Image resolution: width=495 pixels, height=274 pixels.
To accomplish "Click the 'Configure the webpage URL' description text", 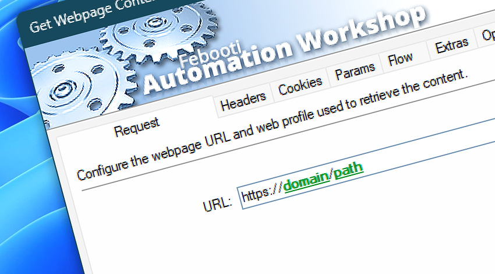I will pyautogui.click(x=271, y=125).
